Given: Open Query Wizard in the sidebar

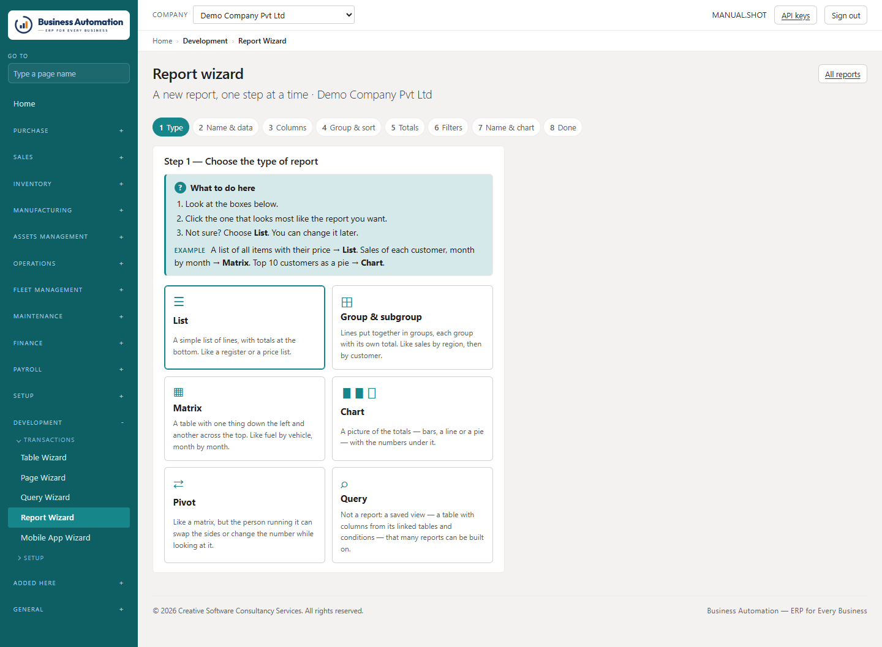Looking at the screenshot, I should pyautogui.click(x=69, y=498).
